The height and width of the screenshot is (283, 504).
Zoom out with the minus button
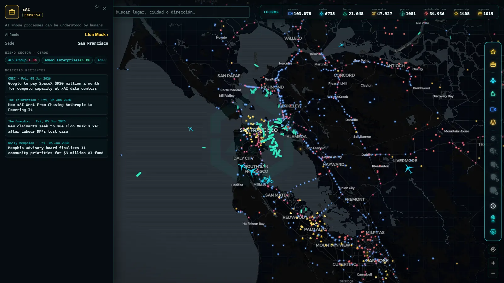pyautogui.click(x=493, y=273)
